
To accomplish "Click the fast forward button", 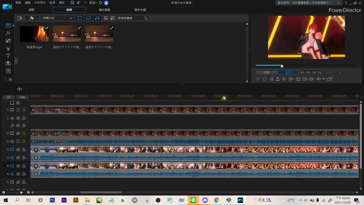I will (291, 79).
